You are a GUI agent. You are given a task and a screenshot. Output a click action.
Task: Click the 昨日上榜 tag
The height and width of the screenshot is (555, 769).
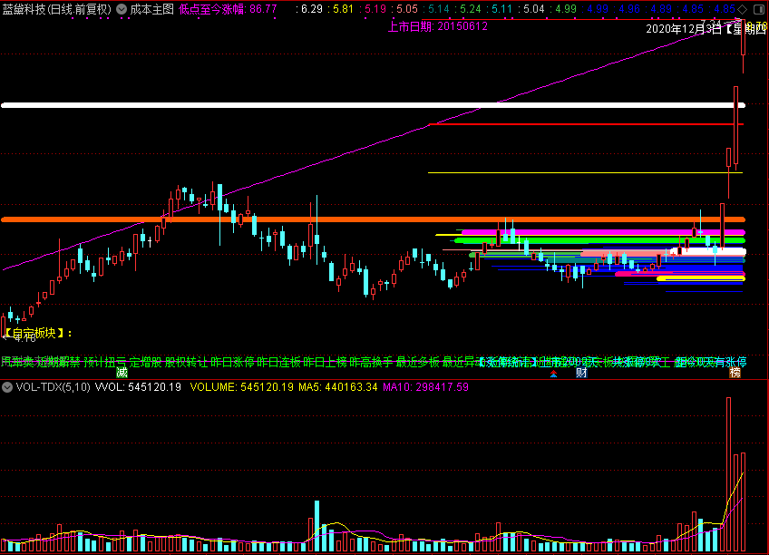325,363
